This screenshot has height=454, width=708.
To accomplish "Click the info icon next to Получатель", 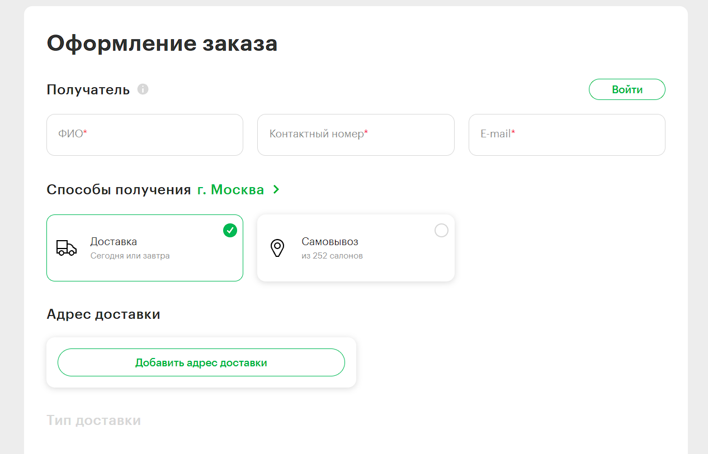I will [143, 89].
